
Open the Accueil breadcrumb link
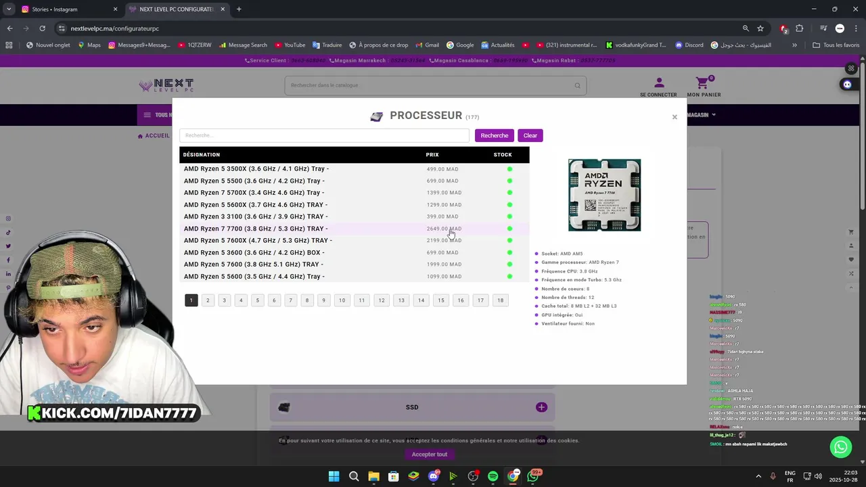[154, 135]
